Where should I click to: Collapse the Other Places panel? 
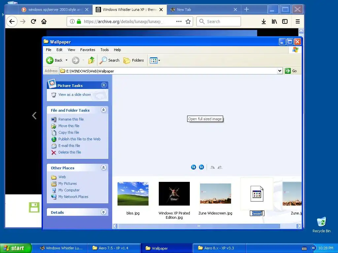tap(103, 168)
